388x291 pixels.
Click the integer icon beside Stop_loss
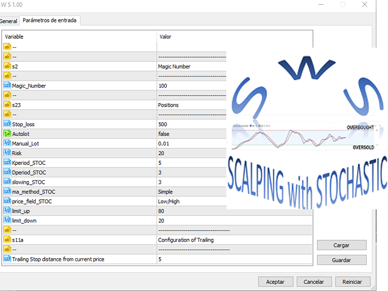point(7,124)
